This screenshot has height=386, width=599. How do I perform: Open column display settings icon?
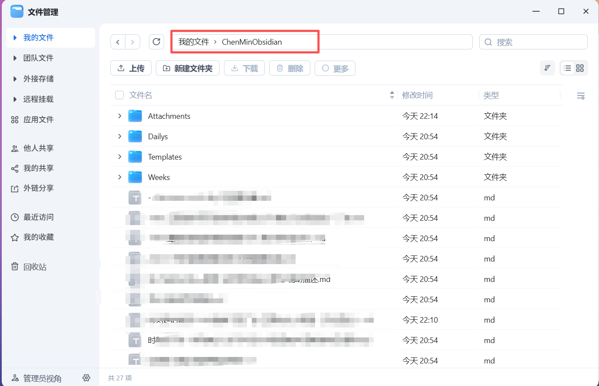coord(581,95)
